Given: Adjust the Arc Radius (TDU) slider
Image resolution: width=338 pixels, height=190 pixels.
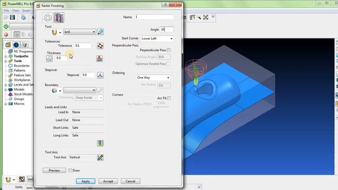Looking at the screenshot, I should [x=161, y=107].
